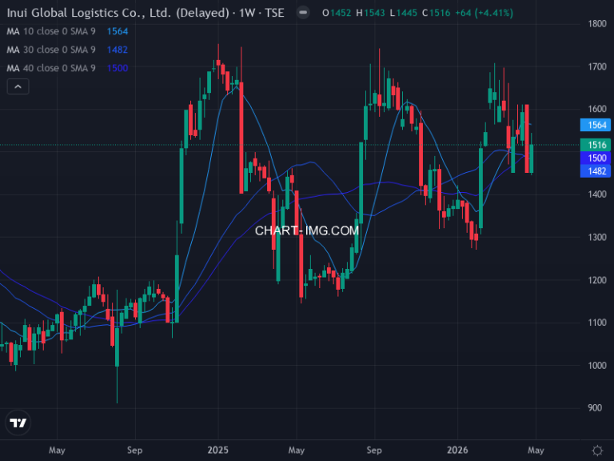Screen dimensions: 614x461
Task: Click the change +64 (+4.41%) text
Action: 484,13
